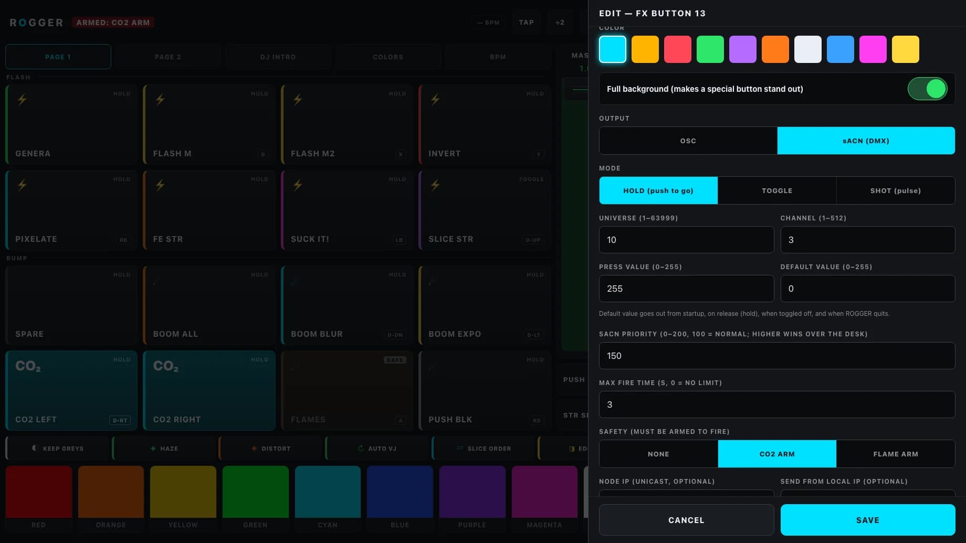The image size is (966, 543).
Task: Select the green color swatch
Action: click(710, 49)
